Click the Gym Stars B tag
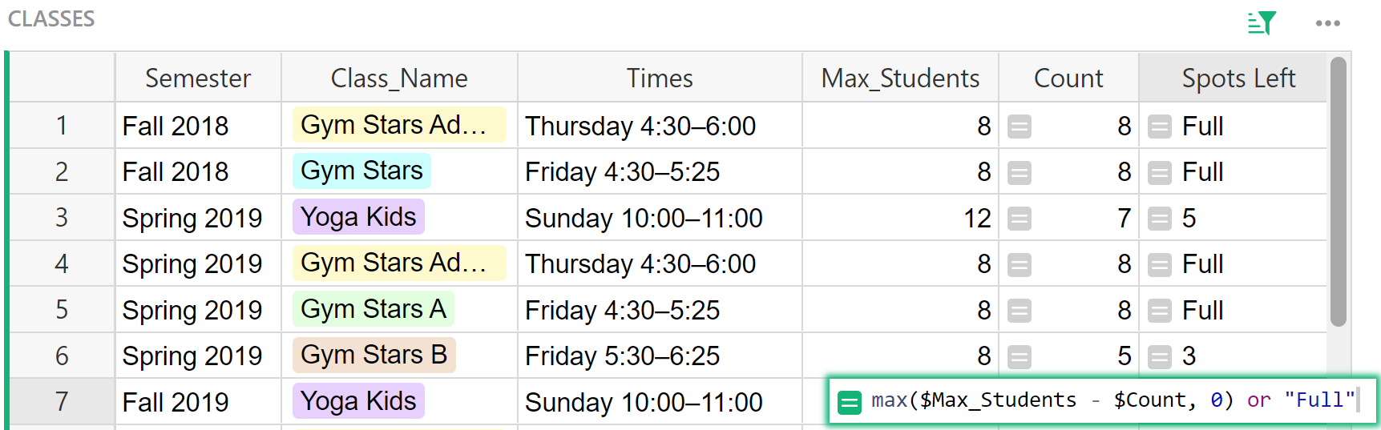Viewport: 1381px width, 430px height. coord(374,355)
